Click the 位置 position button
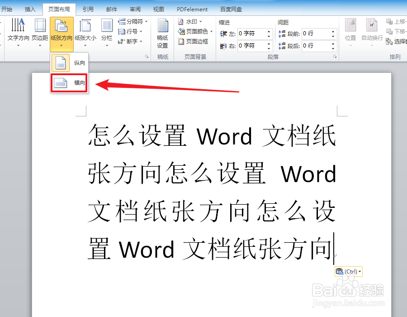Screen dimensions: 407x317 click(x=350, y=33)
